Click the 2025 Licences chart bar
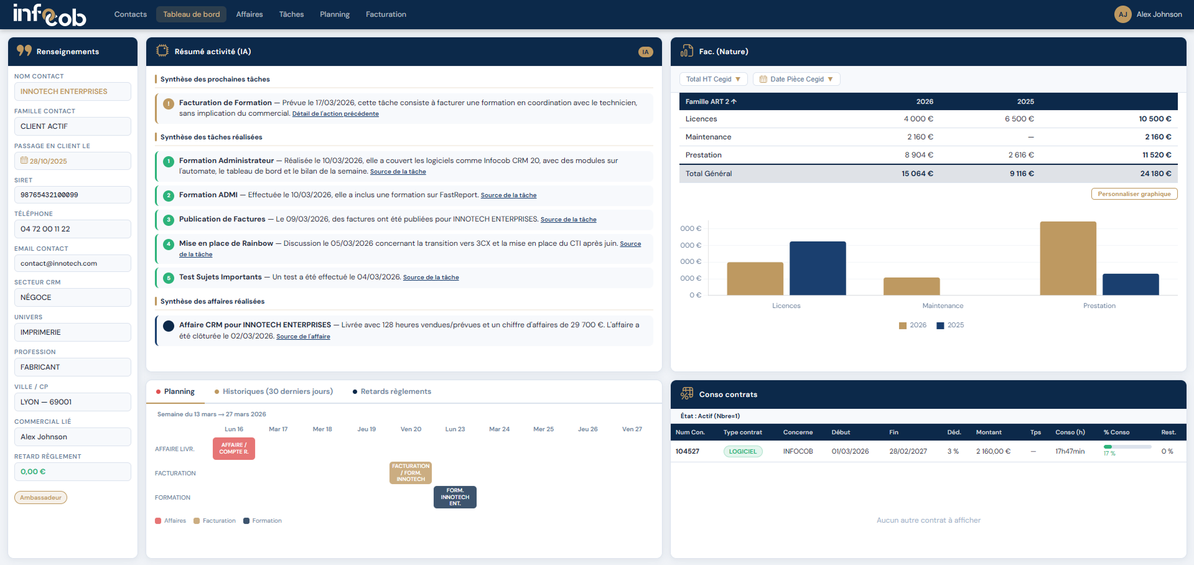This screenshot has height=565, width=1194. [818, 268]
